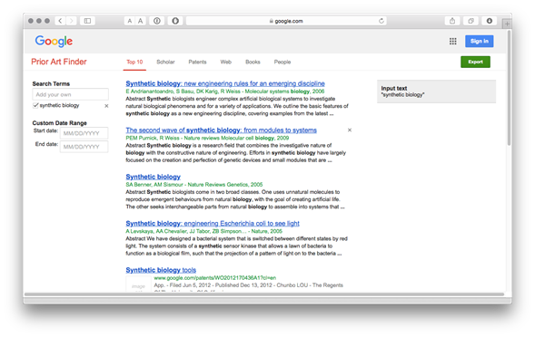Click the Add your own field

pos(70,94)
